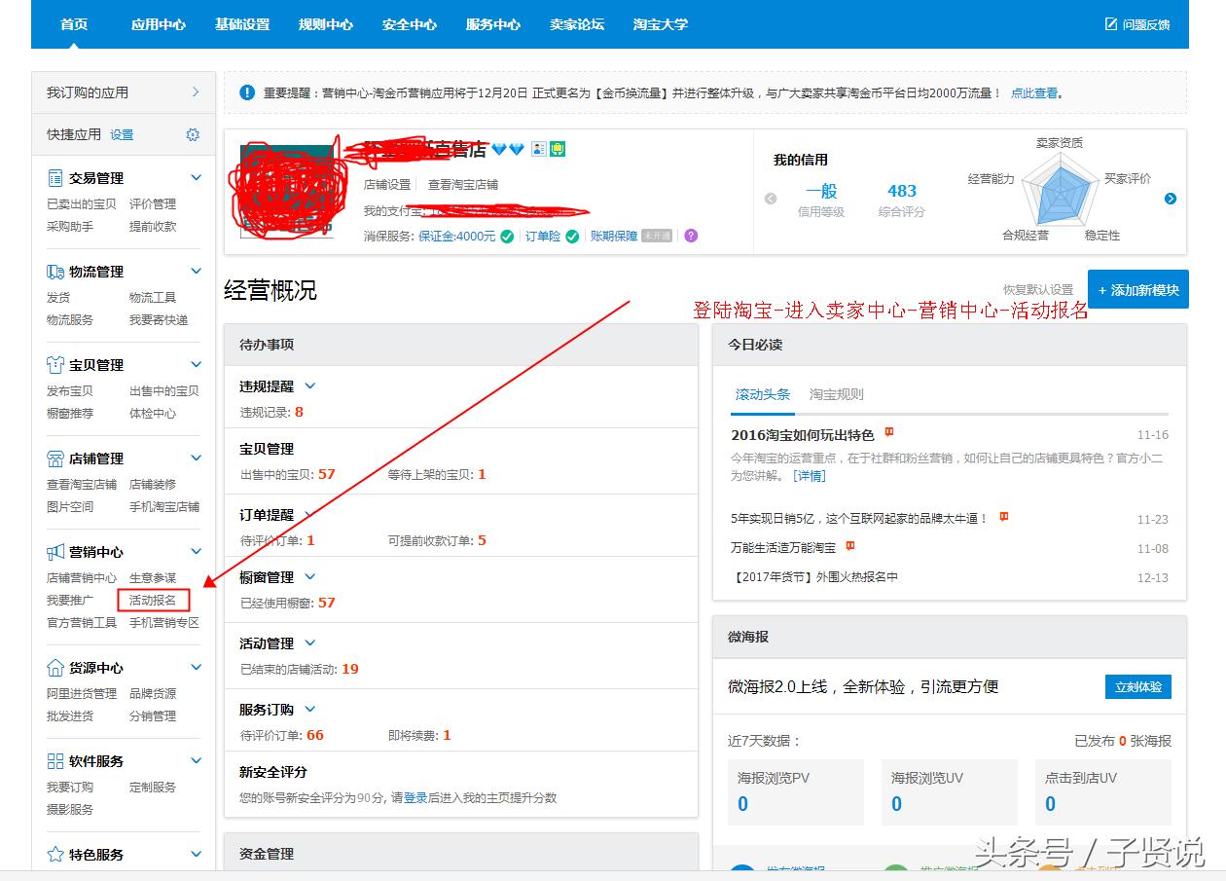Switch to the 淘宝规则 tab
This screenshot has width=1226, height=881.
(x=836, y=394)
